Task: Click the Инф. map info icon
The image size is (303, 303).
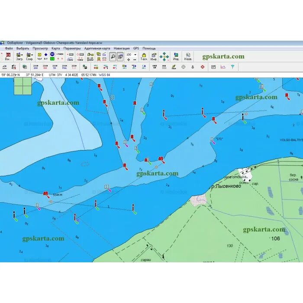Action: [154, 57]
